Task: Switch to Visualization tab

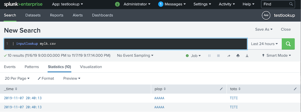Action: click(x=91, y=67)
